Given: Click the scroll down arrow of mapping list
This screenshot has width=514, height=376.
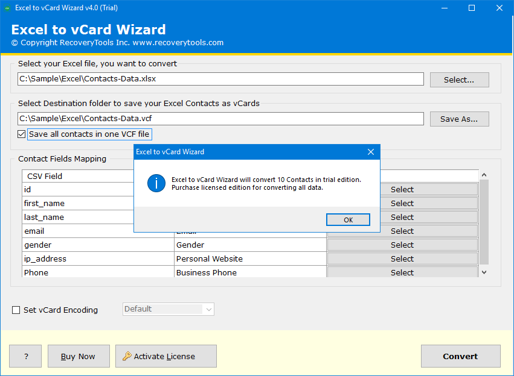Looking at the screenshot, I should 484,272.
